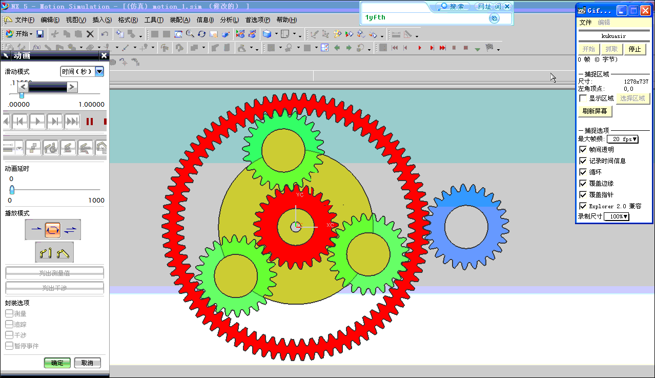
Task: Toggle the 测量 packaging option checkbox
Action: 9,313
